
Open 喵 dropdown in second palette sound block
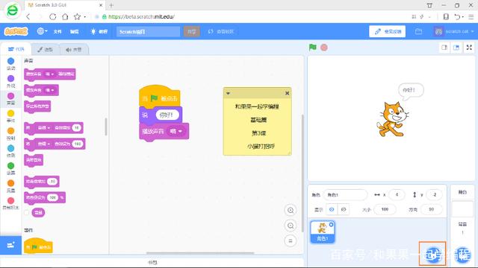50,90
